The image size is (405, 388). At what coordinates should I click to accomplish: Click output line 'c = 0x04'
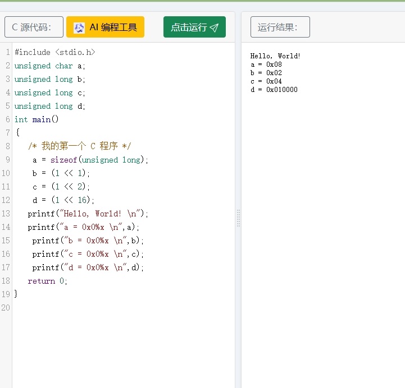[266, 81]
